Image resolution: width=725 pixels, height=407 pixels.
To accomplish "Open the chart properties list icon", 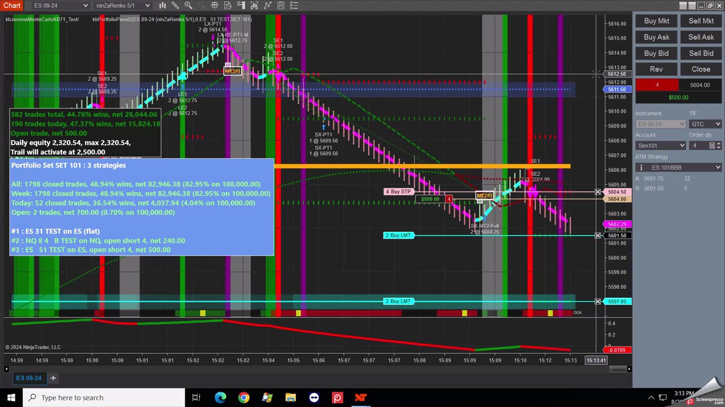I will 294,6.
